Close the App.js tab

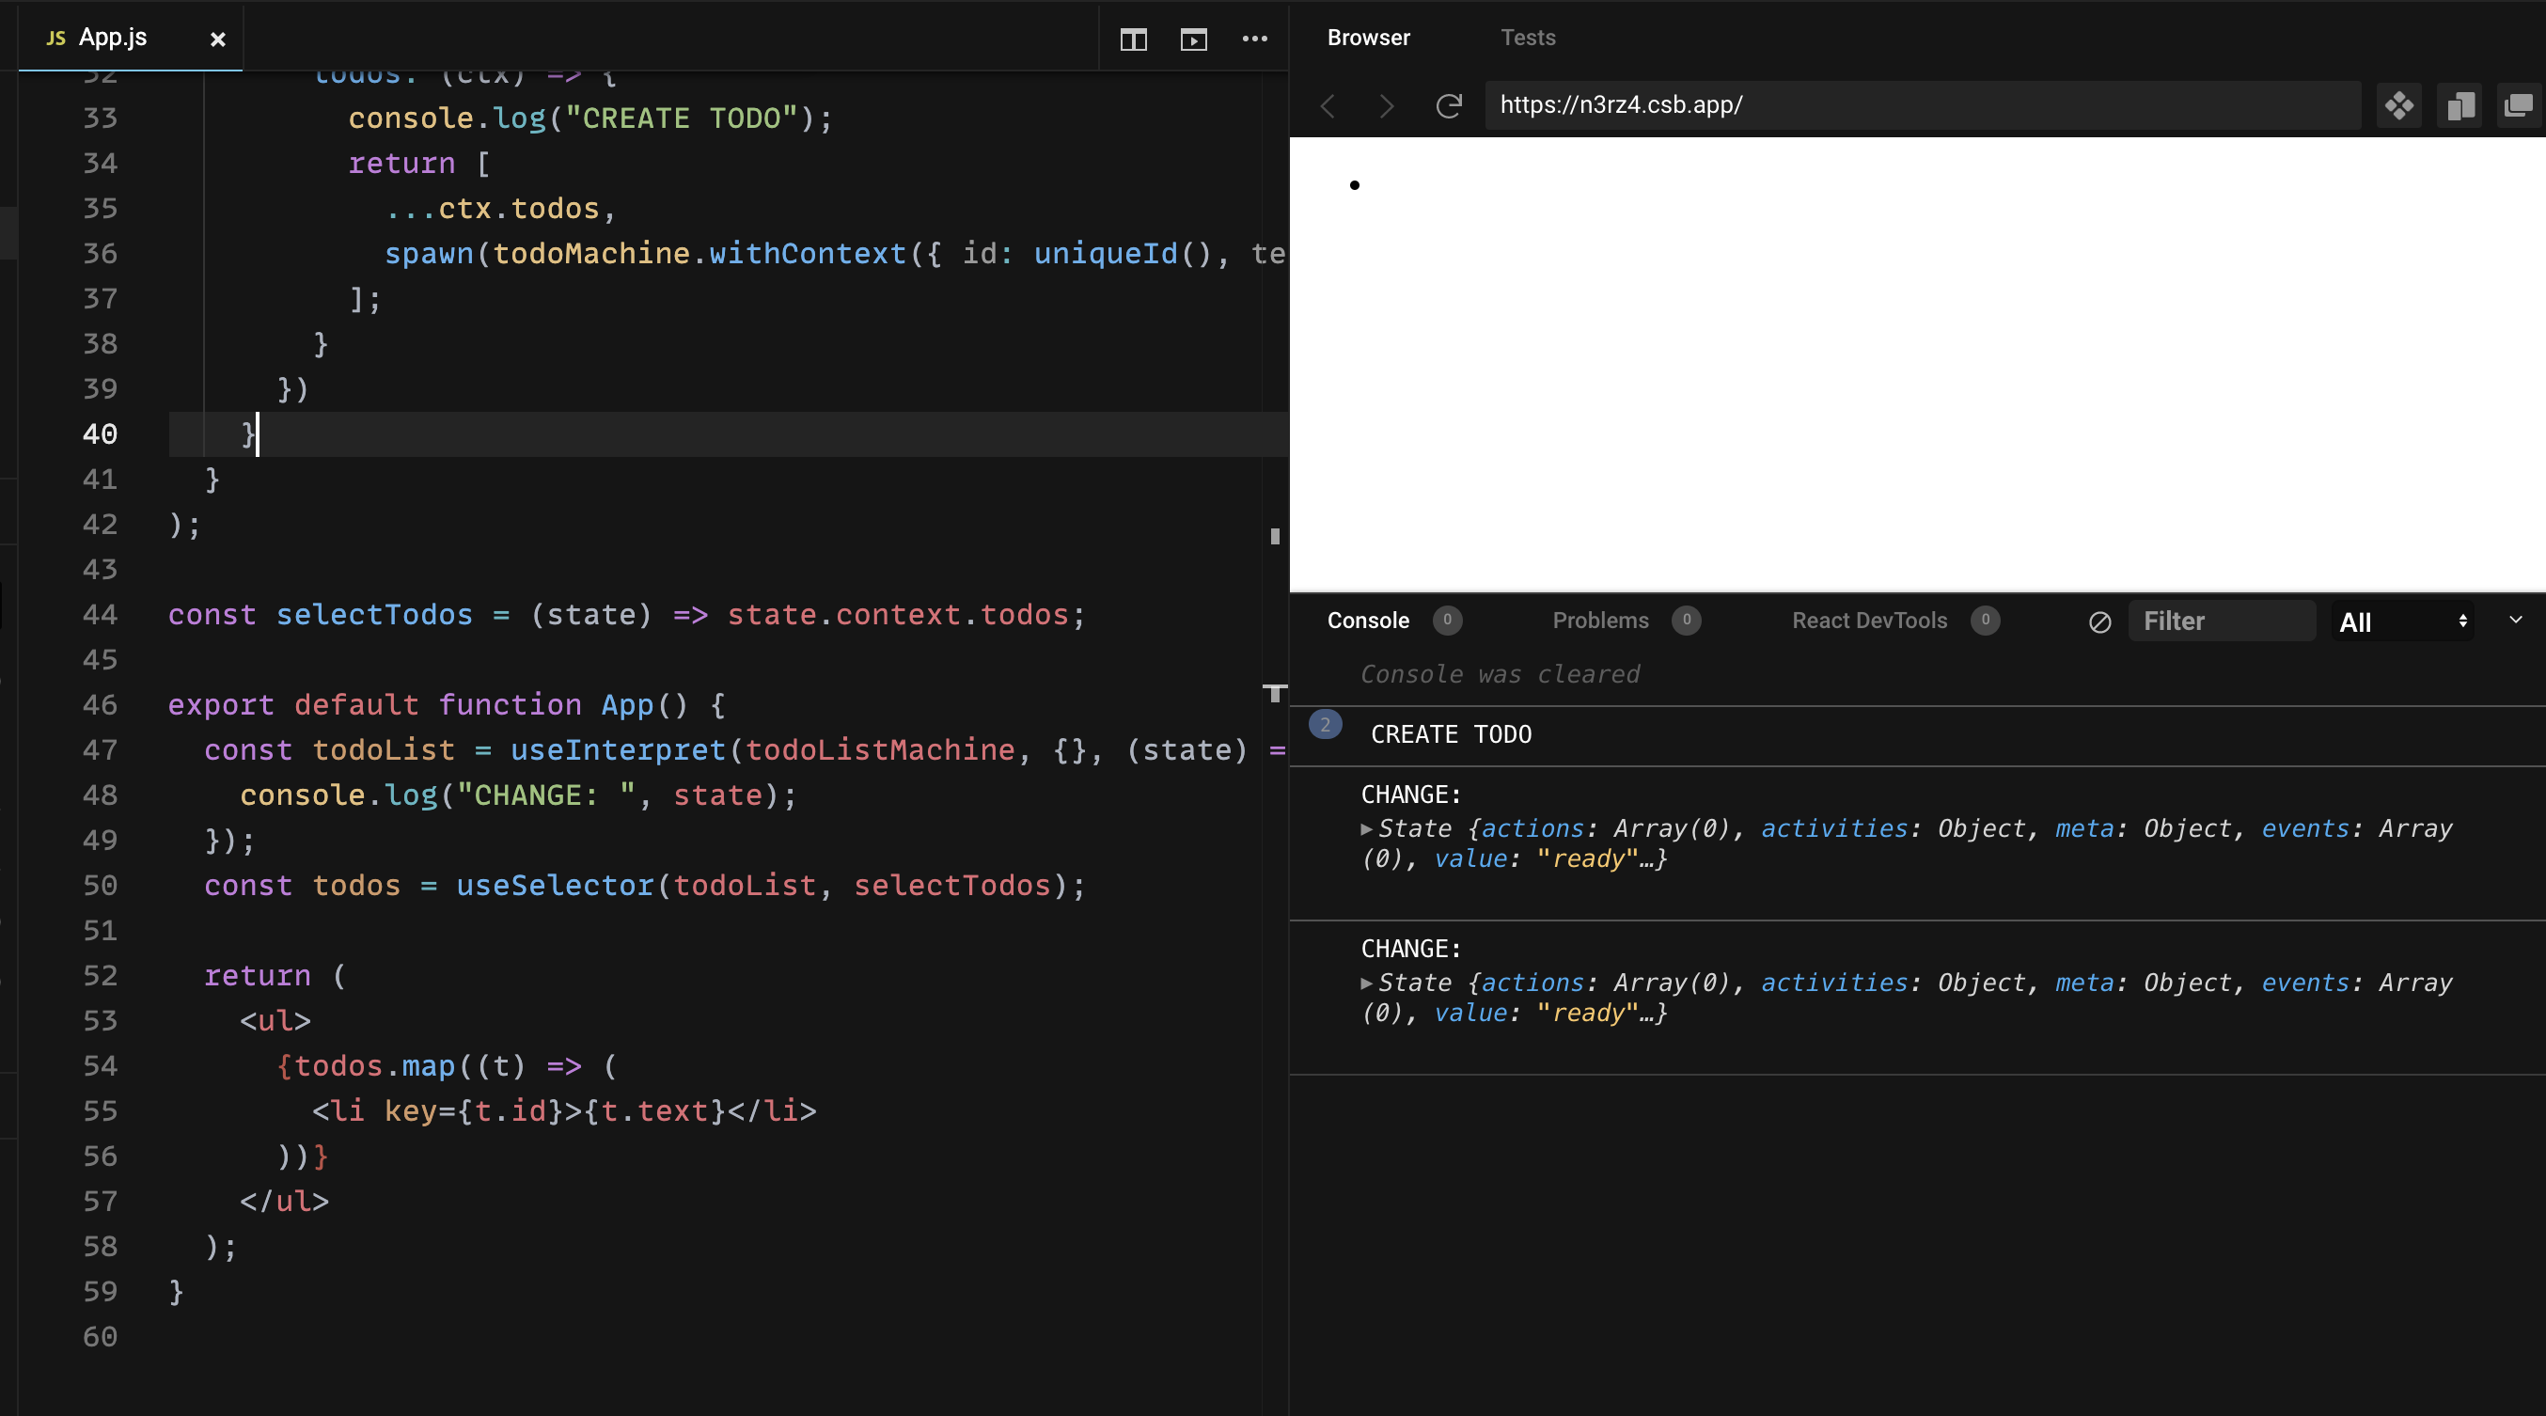217,39
